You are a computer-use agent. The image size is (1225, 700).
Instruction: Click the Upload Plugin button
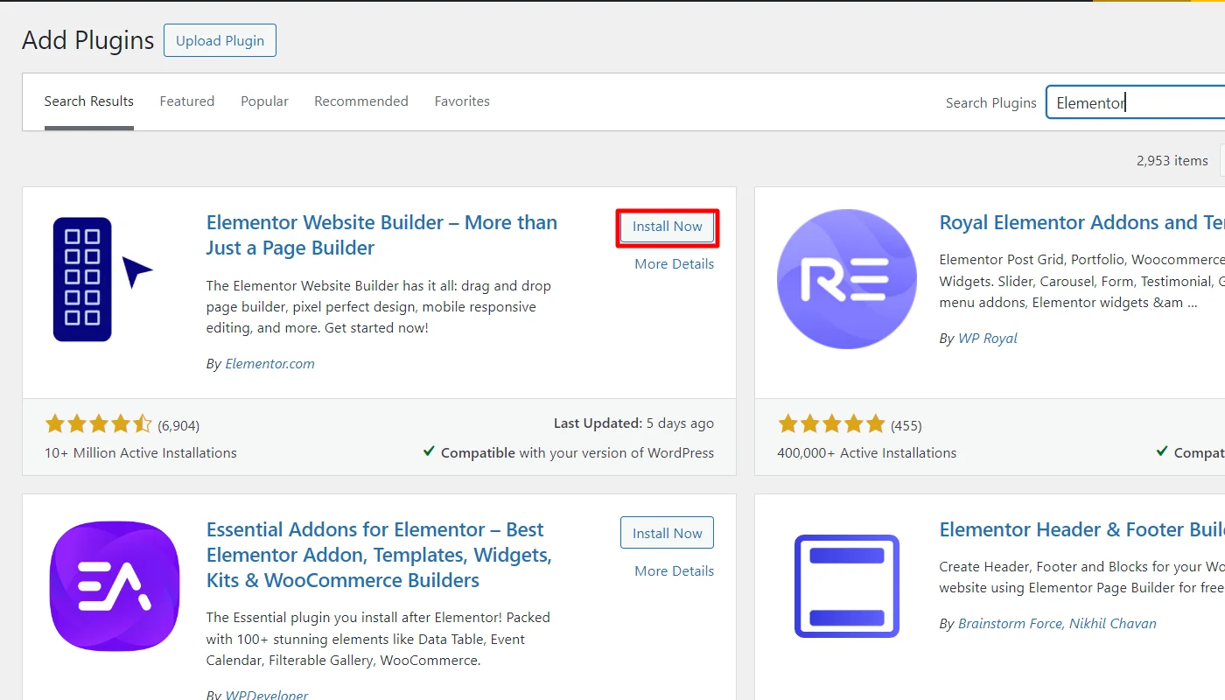pos(220,41)
